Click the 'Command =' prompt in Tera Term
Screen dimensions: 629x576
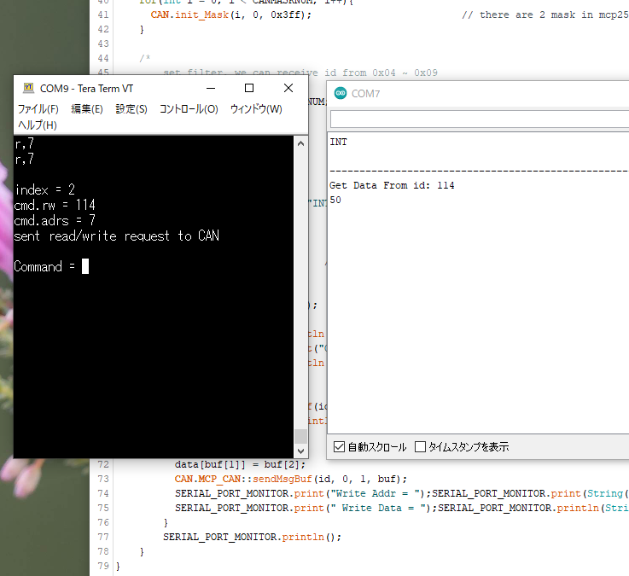pos(44,266)
